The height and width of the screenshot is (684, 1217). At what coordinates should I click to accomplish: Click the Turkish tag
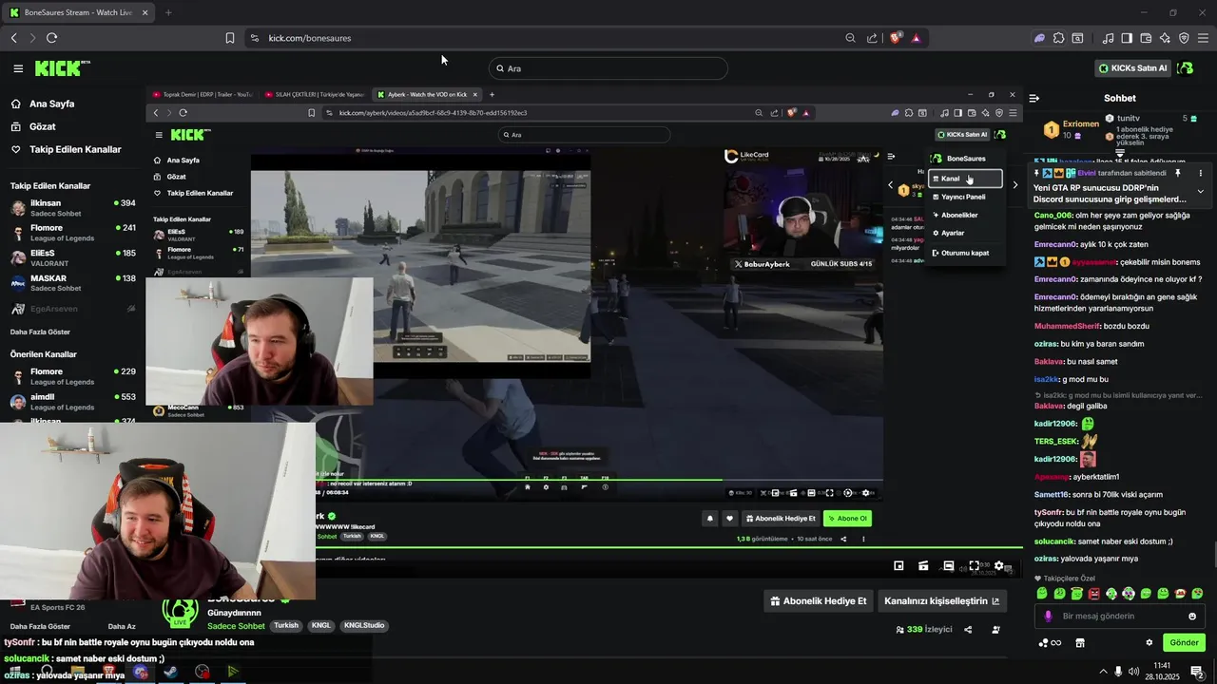click(286, 626)
